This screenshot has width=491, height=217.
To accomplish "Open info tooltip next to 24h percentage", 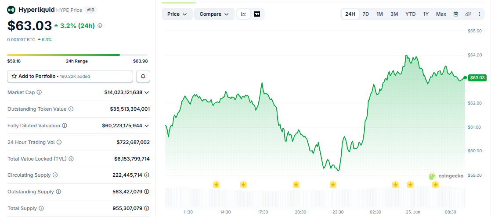I will pos(100,25).
